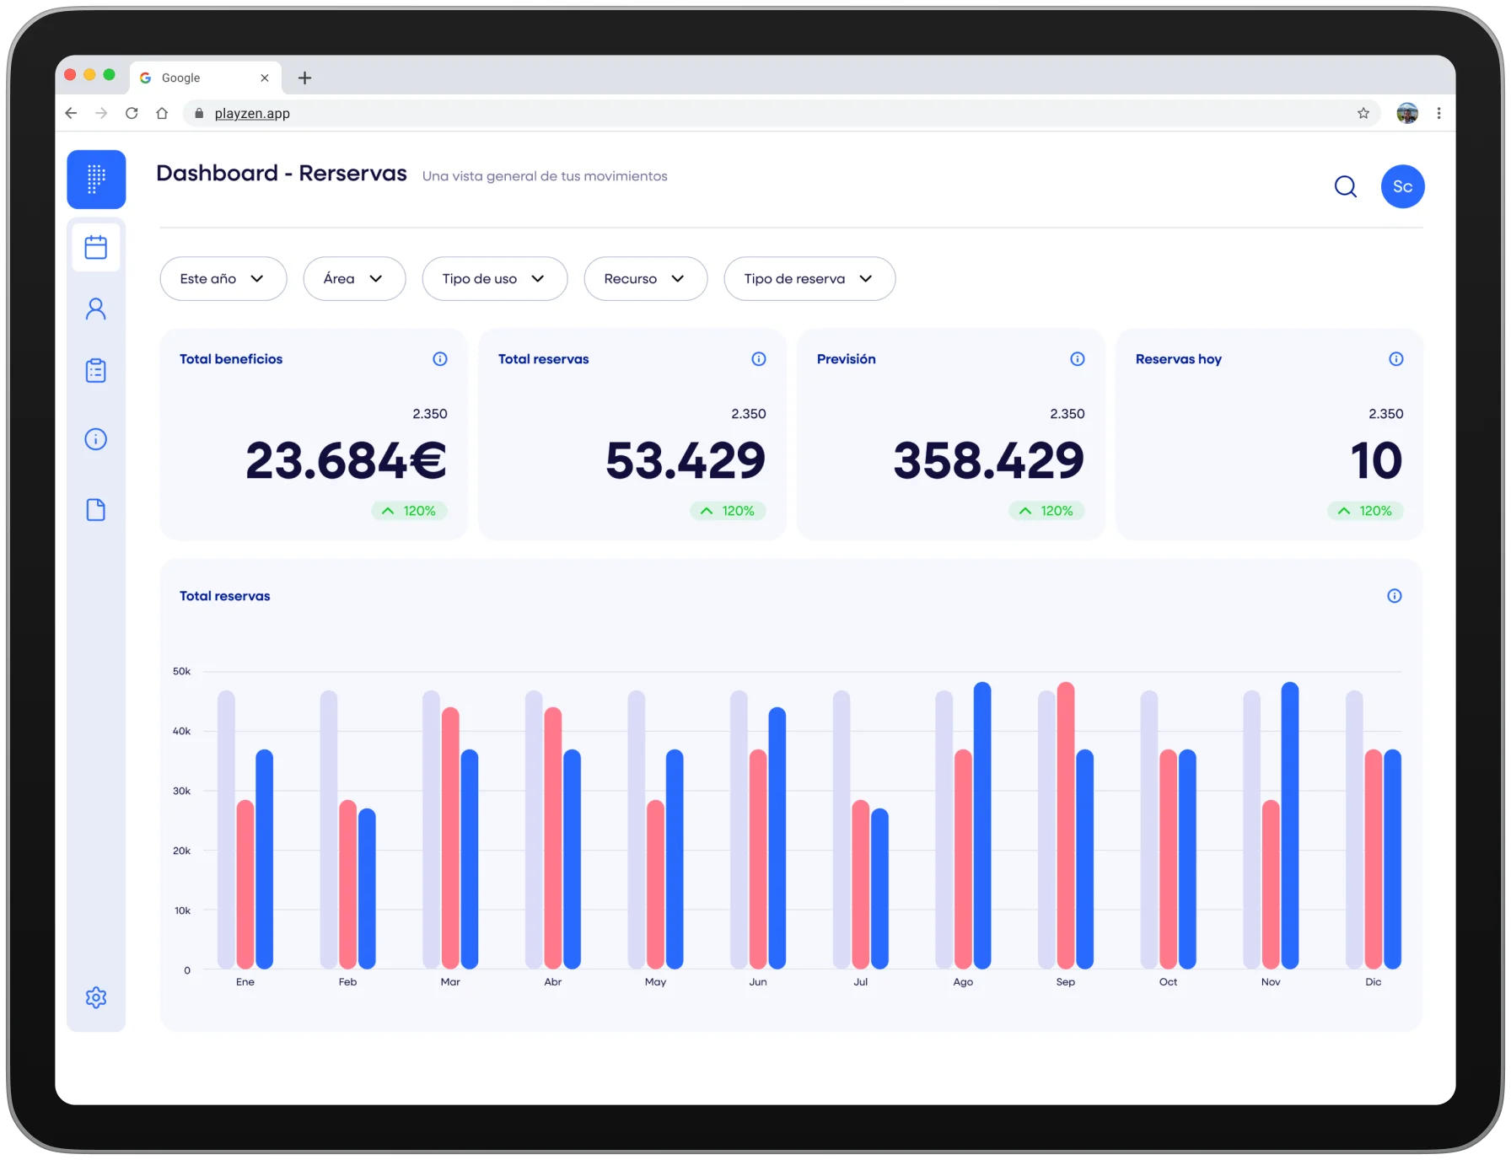
Task: Expand the Área filter dropdown
Action: point(354,279)
